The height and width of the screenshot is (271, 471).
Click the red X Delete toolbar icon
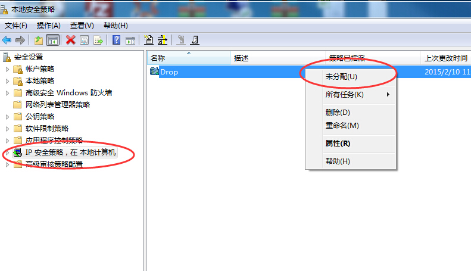click(x=71, y=40)
